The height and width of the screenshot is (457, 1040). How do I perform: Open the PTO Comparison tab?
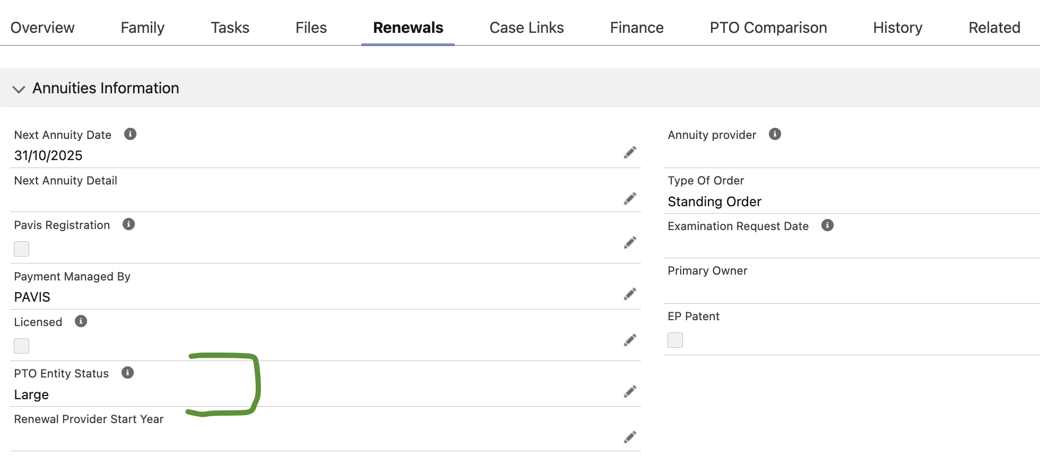click(x=768, y=28)
